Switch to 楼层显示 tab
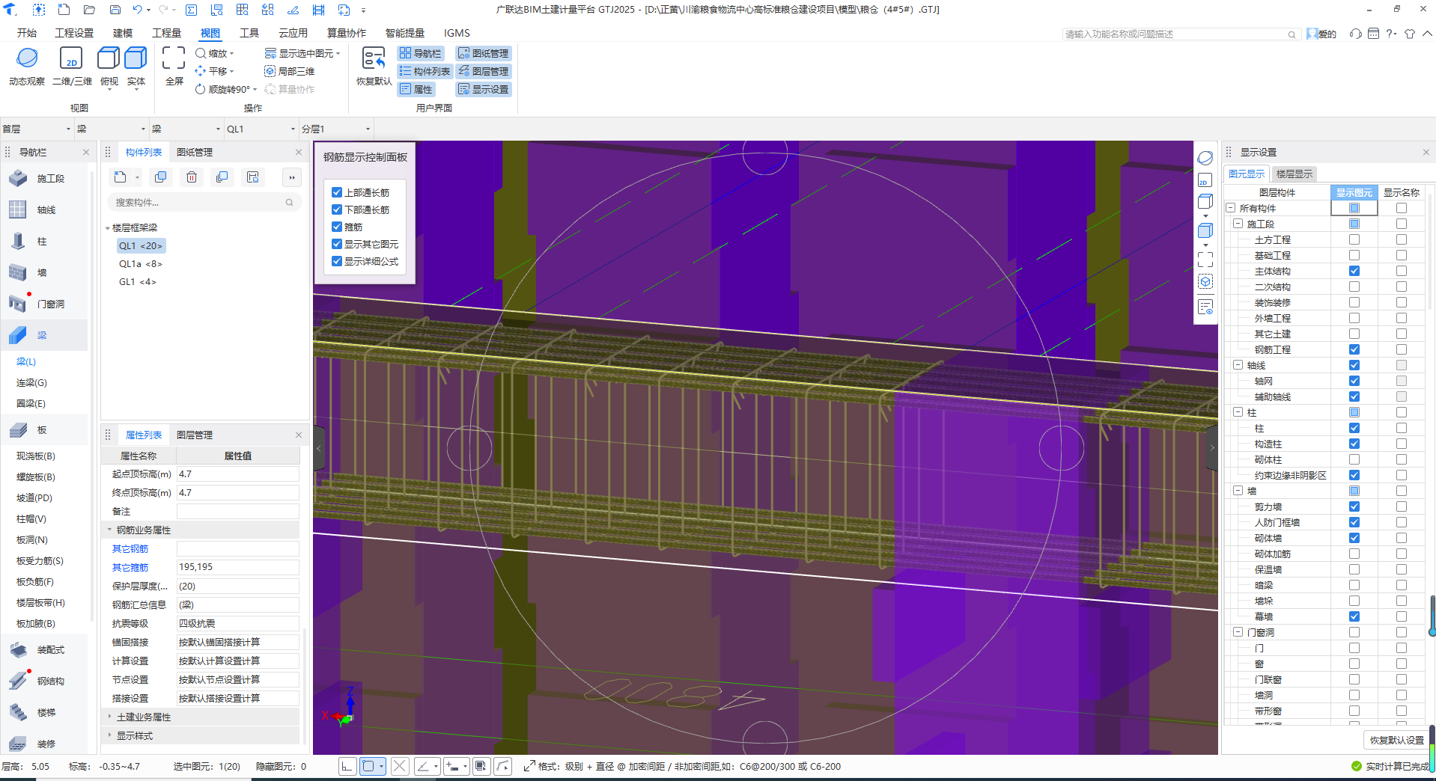Image resolution: width=1436 pixels, height=781 pixels. click(1294, 174)
